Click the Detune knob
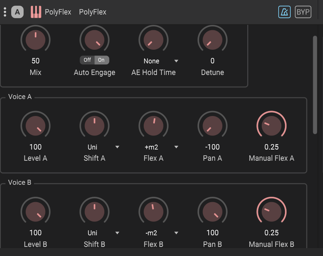Viewport: 323px width, 256px height. pos(212,40)
